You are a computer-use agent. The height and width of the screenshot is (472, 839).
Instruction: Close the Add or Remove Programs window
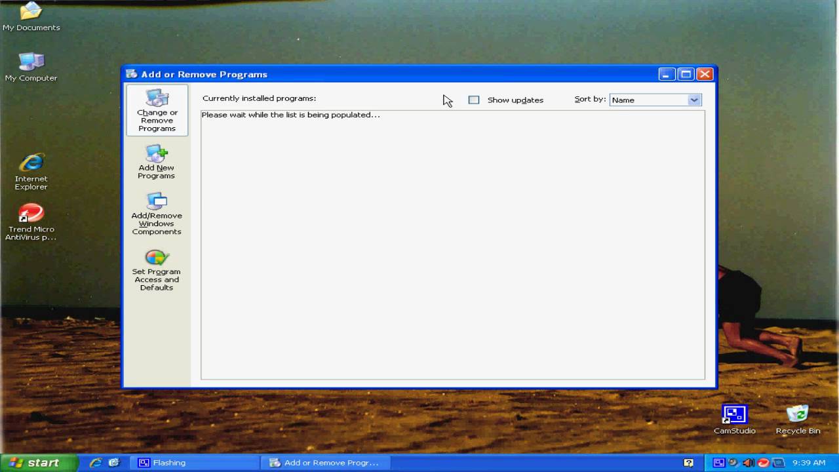point(705,74)
